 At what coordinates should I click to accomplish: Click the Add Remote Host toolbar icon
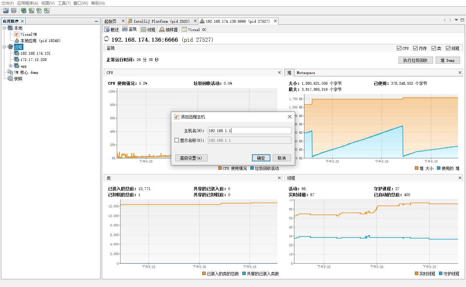[x=24, y=11]
